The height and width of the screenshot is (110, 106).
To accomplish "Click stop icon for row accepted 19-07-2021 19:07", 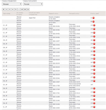I will [x=94, y=81].
